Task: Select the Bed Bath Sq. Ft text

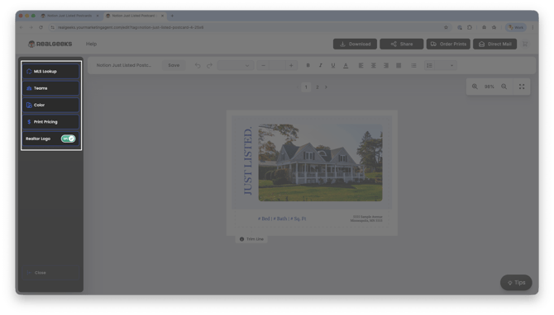Action: (x=282, y=219)
